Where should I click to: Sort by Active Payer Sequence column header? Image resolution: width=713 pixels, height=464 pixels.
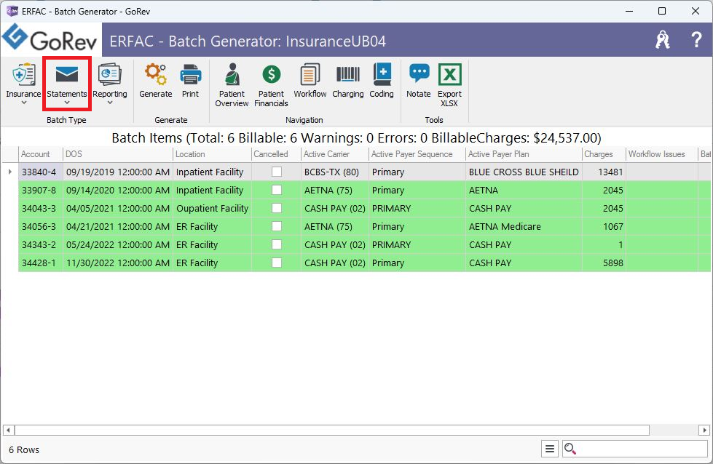[x=417, y=154]
